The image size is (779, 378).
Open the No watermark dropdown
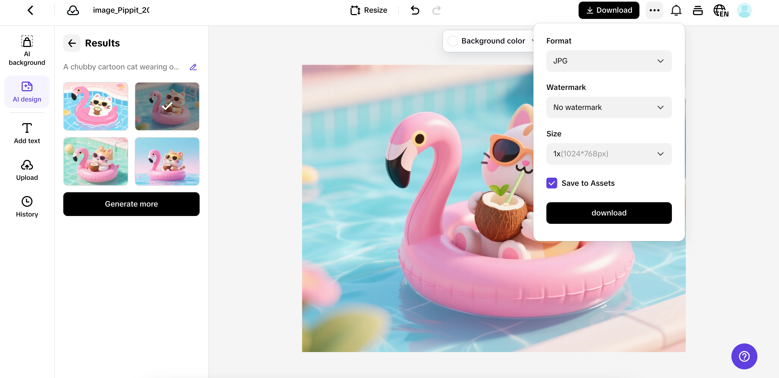(609, 107)
